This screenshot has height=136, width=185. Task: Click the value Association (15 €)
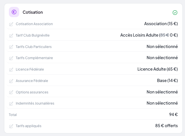pos(161,24)
